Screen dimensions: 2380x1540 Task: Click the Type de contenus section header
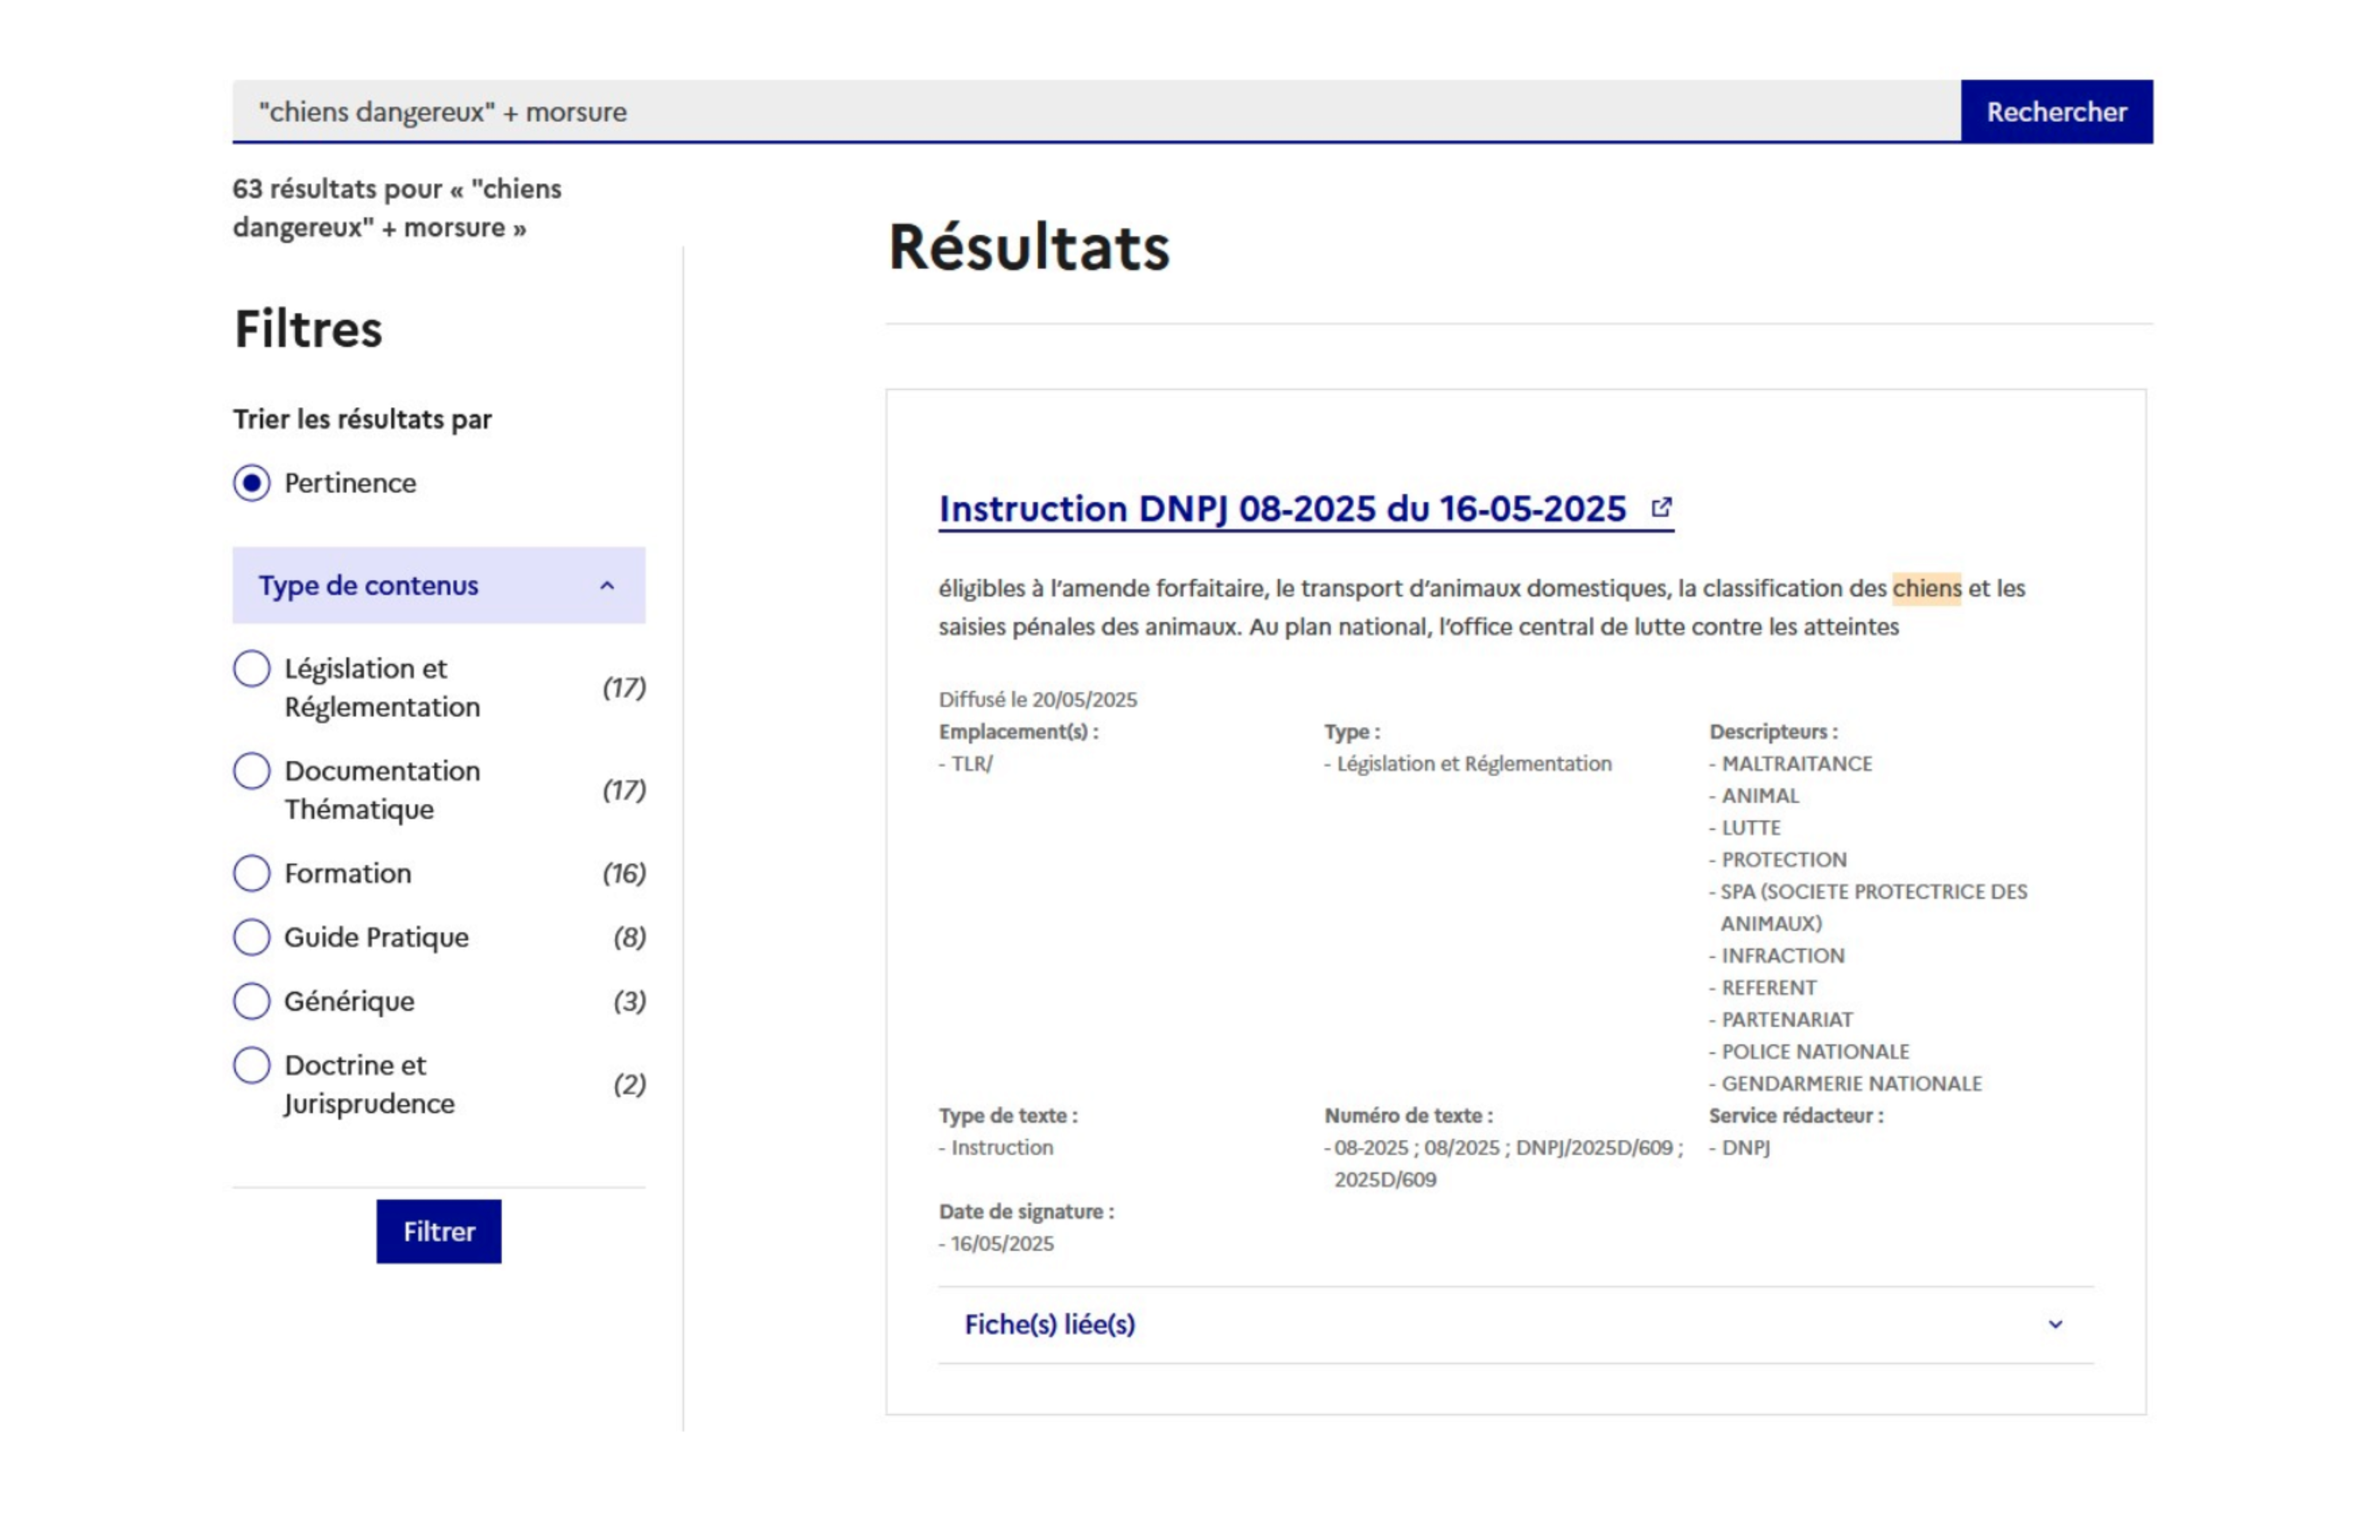(369, 586)
